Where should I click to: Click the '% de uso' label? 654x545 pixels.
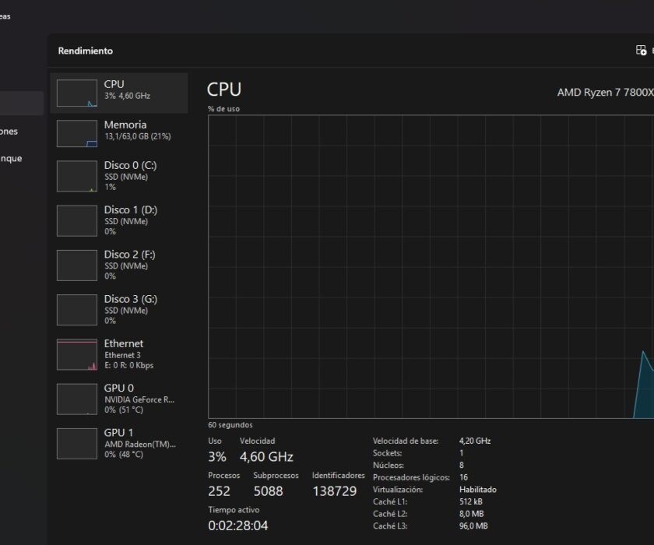[x=223, y=109]
